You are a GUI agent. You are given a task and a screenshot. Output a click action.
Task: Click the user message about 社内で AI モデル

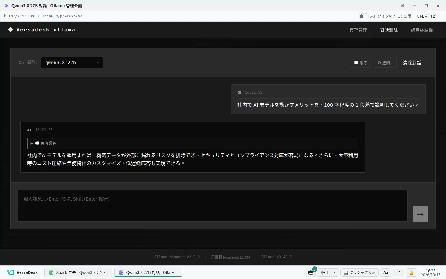coord(328,105)
